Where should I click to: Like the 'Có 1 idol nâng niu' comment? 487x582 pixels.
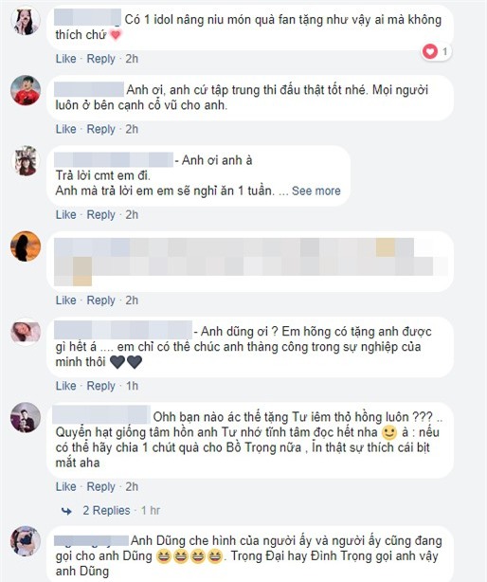click(x=65, y=59)
